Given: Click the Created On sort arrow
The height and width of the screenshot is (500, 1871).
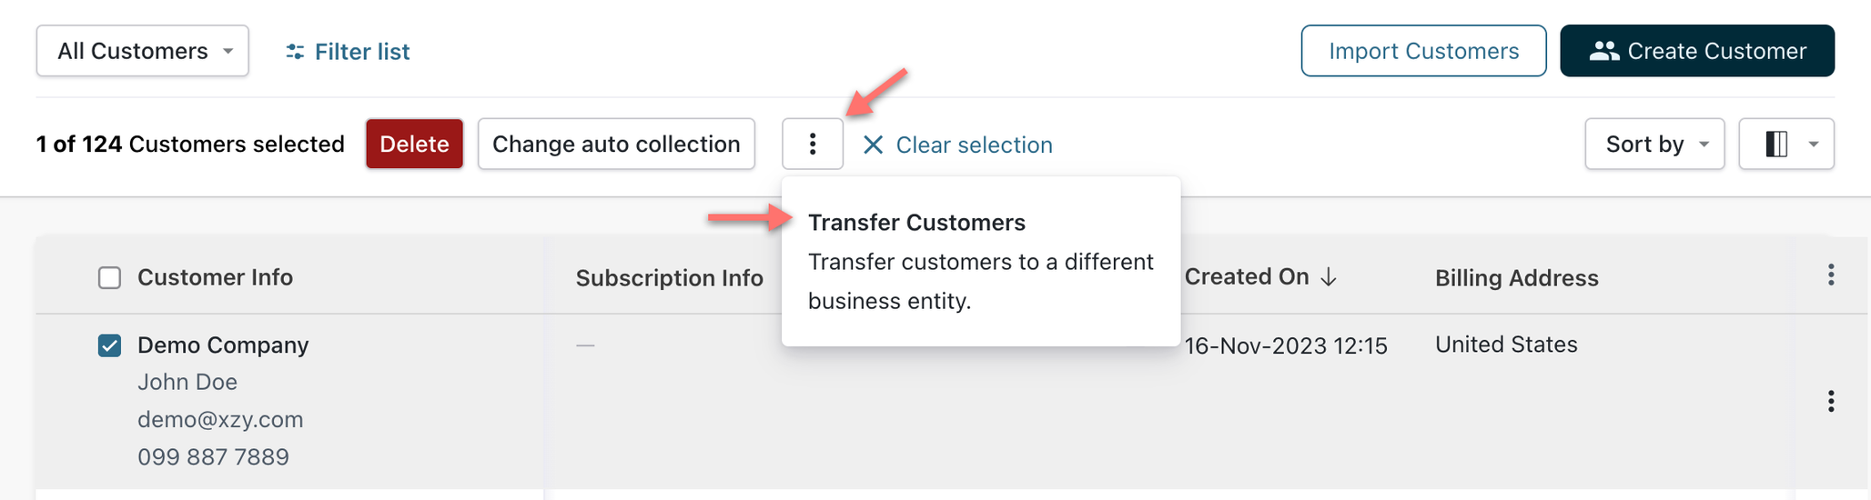Looking at the screenshot, I should point(1329,277).
